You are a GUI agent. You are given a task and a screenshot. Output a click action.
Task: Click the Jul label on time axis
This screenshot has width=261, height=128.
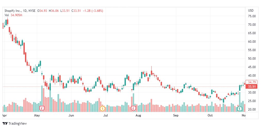click(106, 115)
